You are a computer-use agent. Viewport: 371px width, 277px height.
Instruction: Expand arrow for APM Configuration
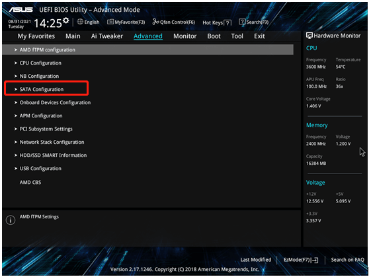[x=16, y=116]
